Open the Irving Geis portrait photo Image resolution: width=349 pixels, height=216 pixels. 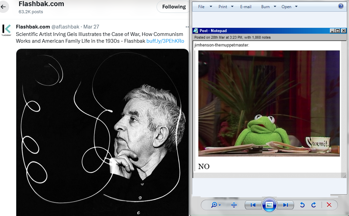coord(102,132)
